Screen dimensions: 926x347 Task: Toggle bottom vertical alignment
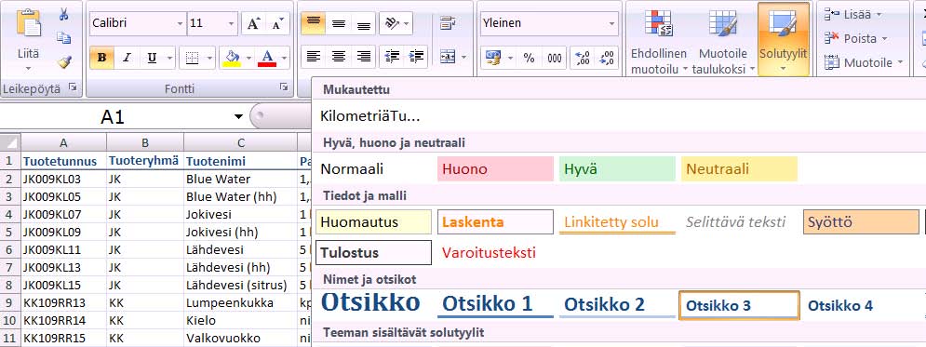(x=364, y=23)
